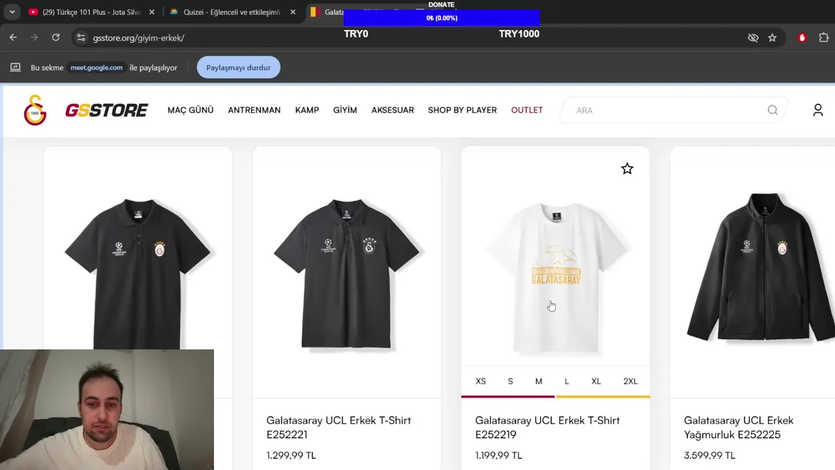Click the eye-slash icon in address bar
This screenshot has width=835, height=470.
(753, 38)
